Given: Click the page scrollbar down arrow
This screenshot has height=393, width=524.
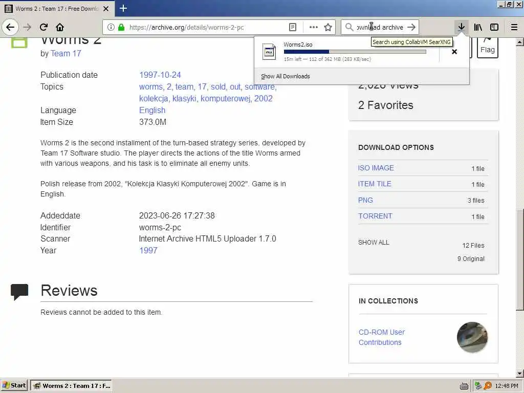Looking at the screenshot, I should tap(520, 374).
